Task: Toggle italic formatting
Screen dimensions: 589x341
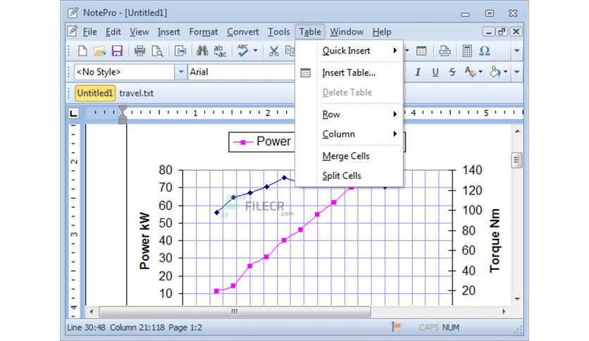Action: click(x=418, y=72)
